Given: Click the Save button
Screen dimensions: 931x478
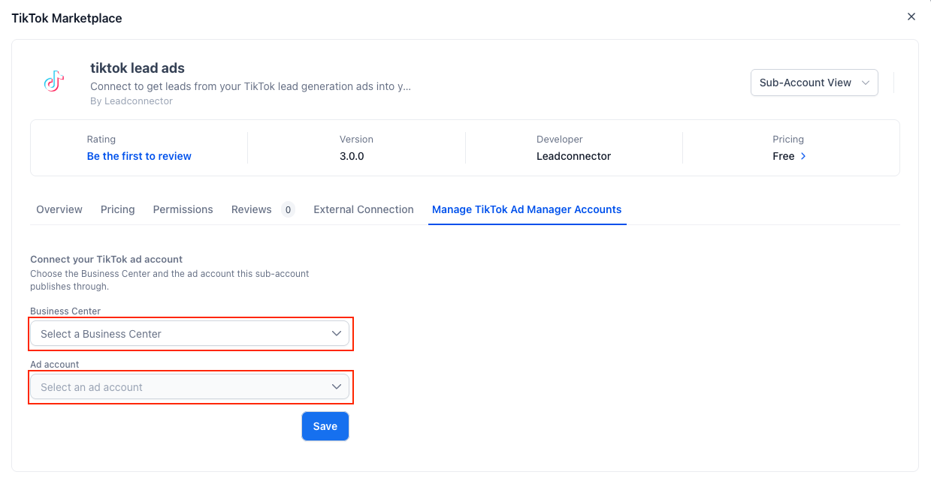Looking at the screenshot, I should click(x=325, y=426).
